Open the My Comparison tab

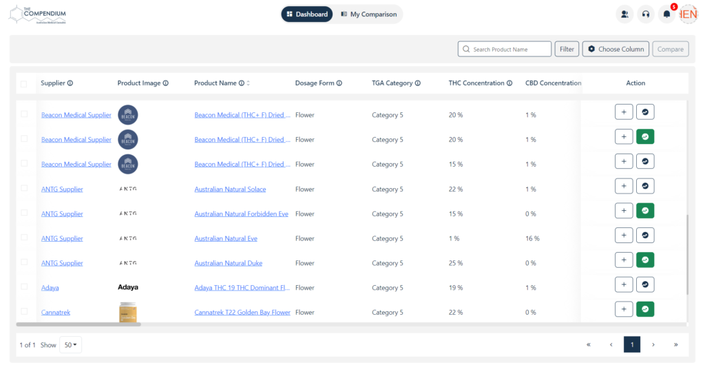point(369,14)
